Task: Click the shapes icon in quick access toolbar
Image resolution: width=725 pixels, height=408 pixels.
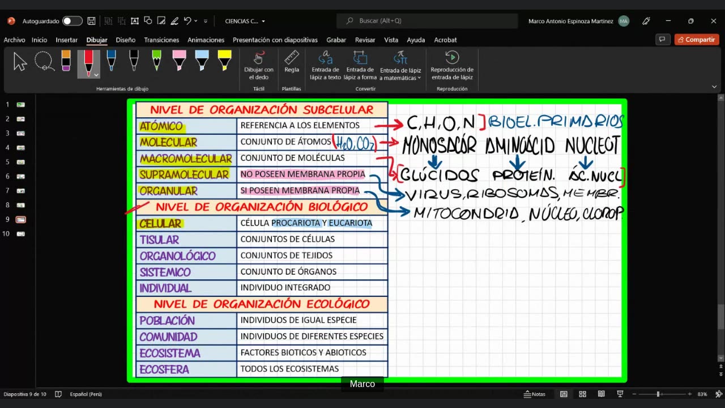Action: 148,21
